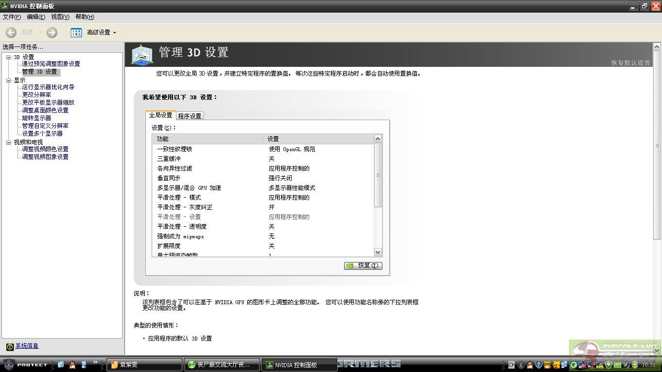Viewport: 662px width, 372px height.
Task: Open the Back history dropdown arrow
Action: [x=41, y=33]
